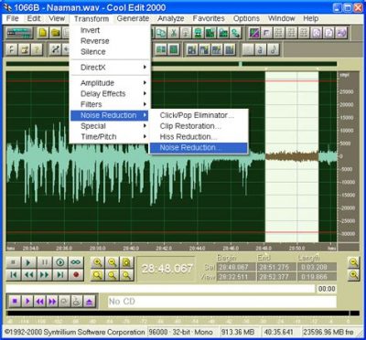This screenshot has height=340, width=366.
Task: Click the purple CD next track button
Action: pos(52,302)
